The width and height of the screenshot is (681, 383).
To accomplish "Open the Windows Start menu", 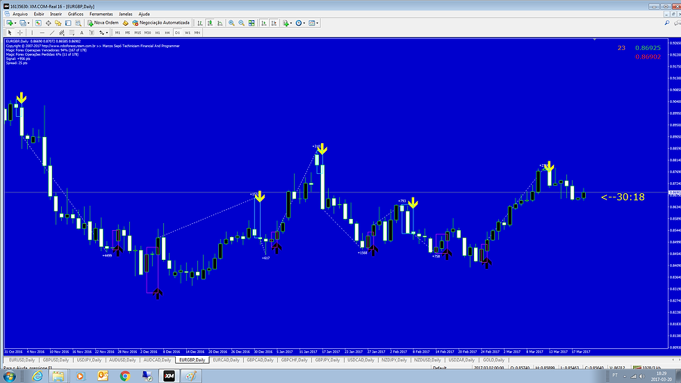I will pos(9,376).
